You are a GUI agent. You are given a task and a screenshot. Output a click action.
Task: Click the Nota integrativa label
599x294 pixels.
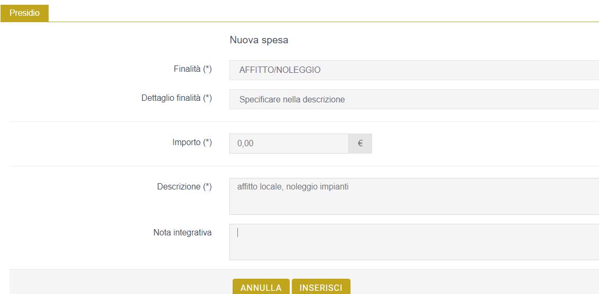[x=182, y=233]
